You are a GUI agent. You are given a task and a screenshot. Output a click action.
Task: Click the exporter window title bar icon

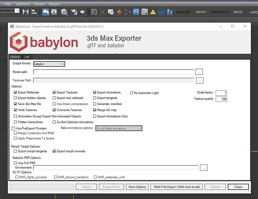point(12,26)
